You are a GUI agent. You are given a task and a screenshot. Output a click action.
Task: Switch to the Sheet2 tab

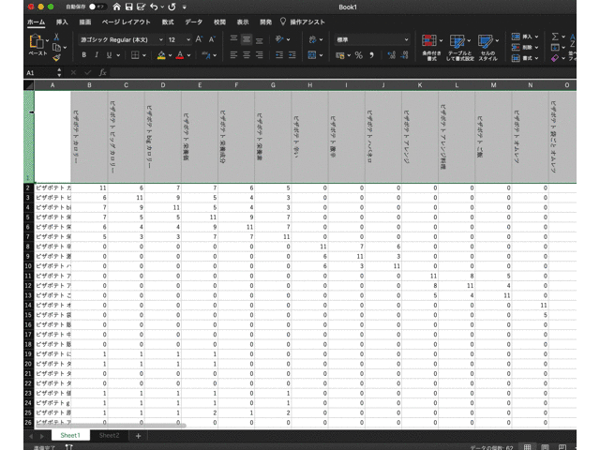click(x=110, y=436)
